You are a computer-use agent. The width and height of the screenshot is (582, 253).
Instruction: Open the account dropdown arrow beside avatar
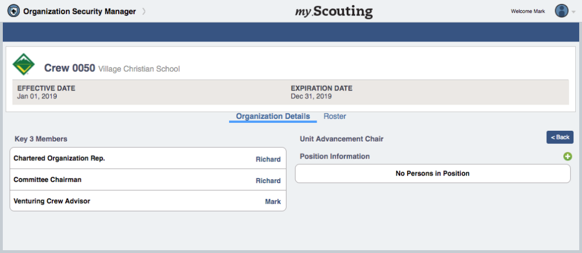click(x=573, y=12)
